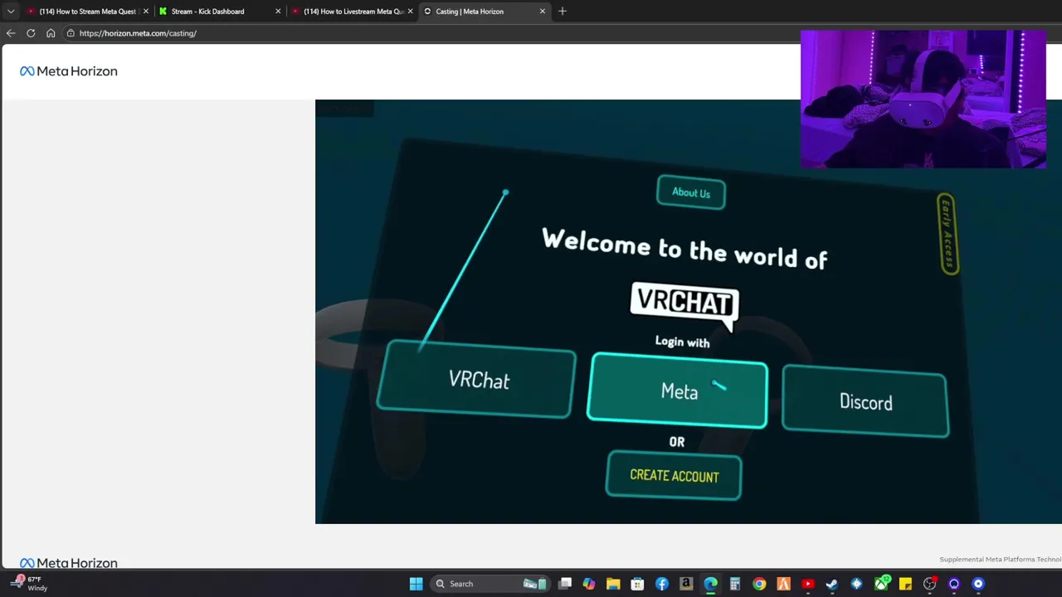The width and height of the screenshot is (1062, 597).
Task: Close the How to Livestream Meta Quest tab
Action: (410, 12)
